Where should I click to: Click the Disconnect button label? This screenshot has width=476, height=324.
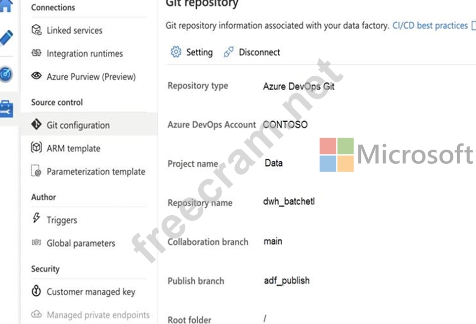(x=259, y=52)
